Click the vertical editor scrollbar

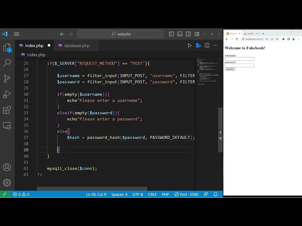coord(220,130)
